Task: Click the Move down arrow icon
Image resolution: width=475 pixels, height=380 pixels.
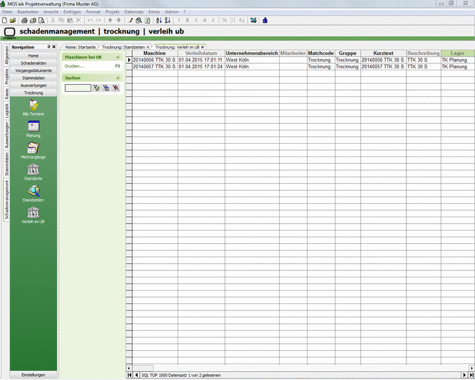Action: point(119,20)
